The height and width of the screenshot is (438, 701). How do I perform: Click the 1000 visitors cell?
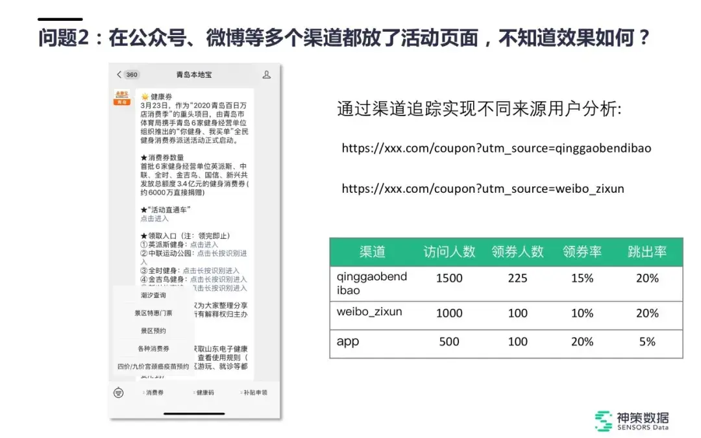449,313
